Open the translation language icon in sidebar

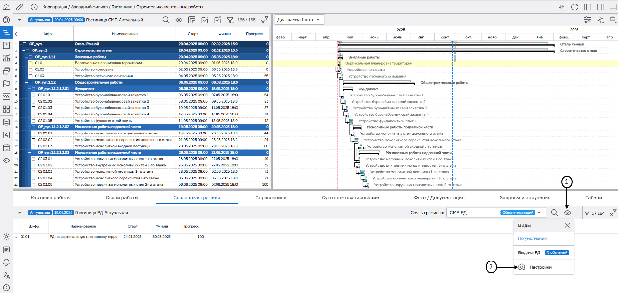point(6,275)
